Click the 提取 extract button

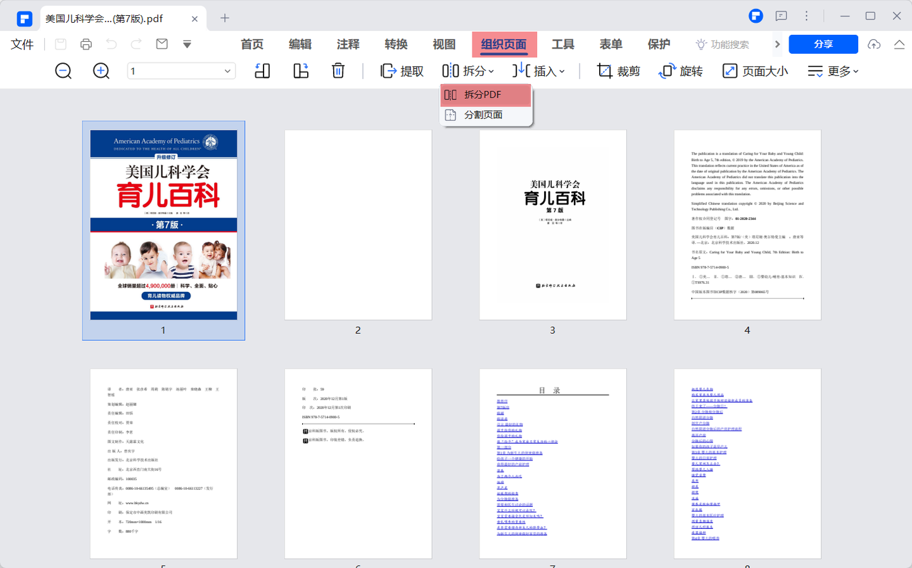click(402, 71)
